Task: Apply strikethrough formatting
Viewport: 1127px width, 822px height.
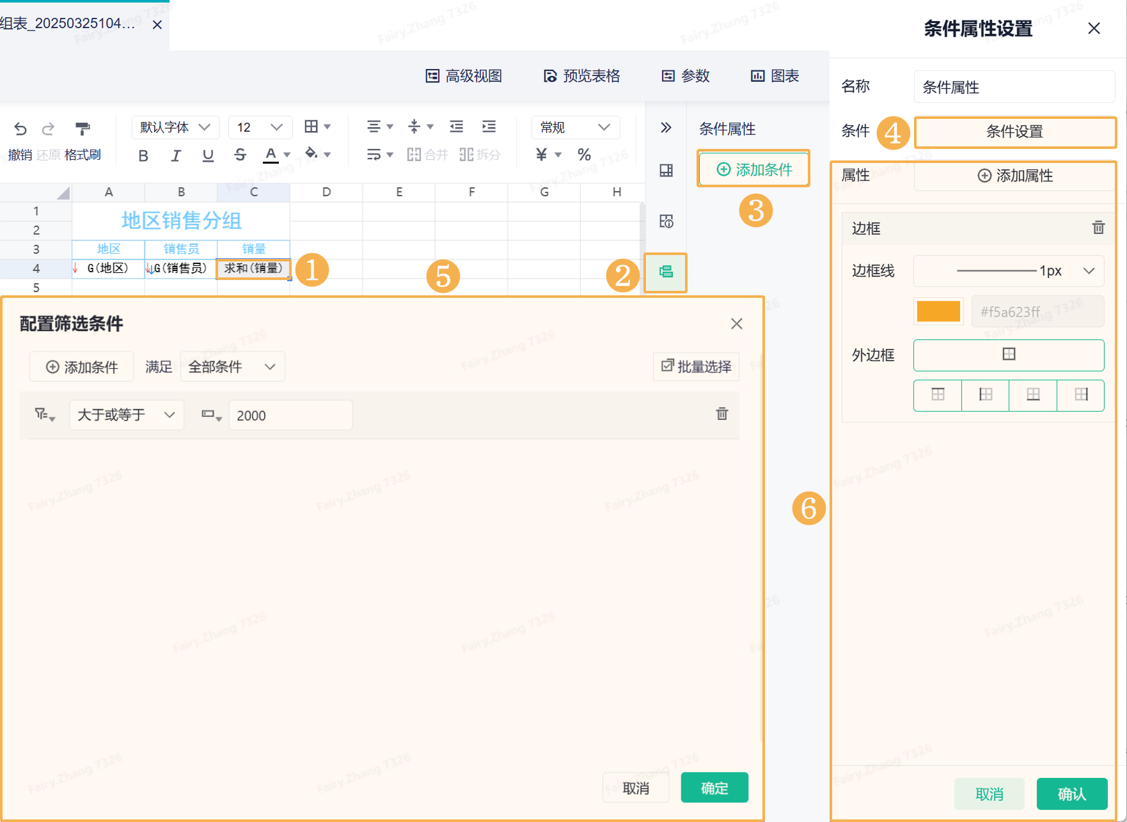Action: [x=240, y=155]
